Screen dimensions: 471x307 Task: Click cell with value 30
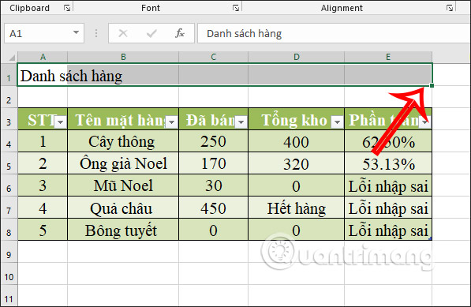pyautogui.click(x=213, y=185)
